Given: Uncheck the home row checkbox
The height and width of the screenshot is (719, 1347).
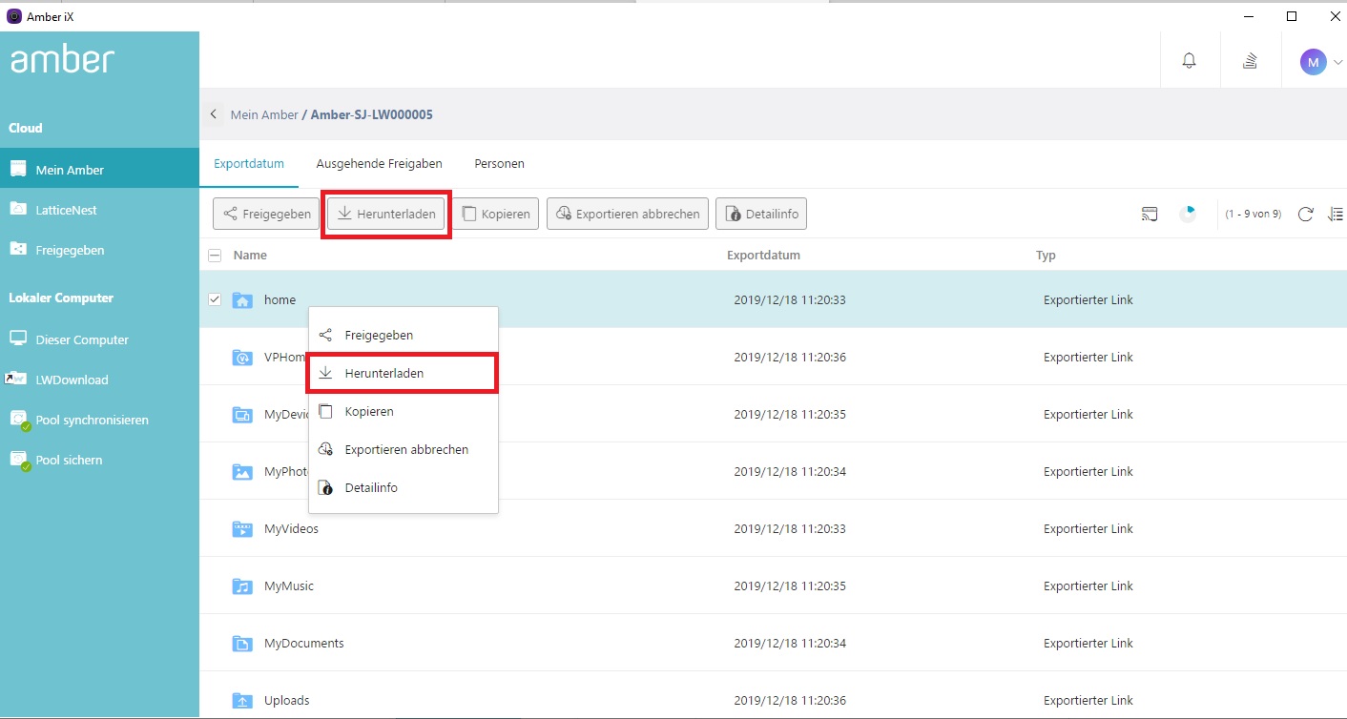Looking at the screenshot, I should pos(215,299).
